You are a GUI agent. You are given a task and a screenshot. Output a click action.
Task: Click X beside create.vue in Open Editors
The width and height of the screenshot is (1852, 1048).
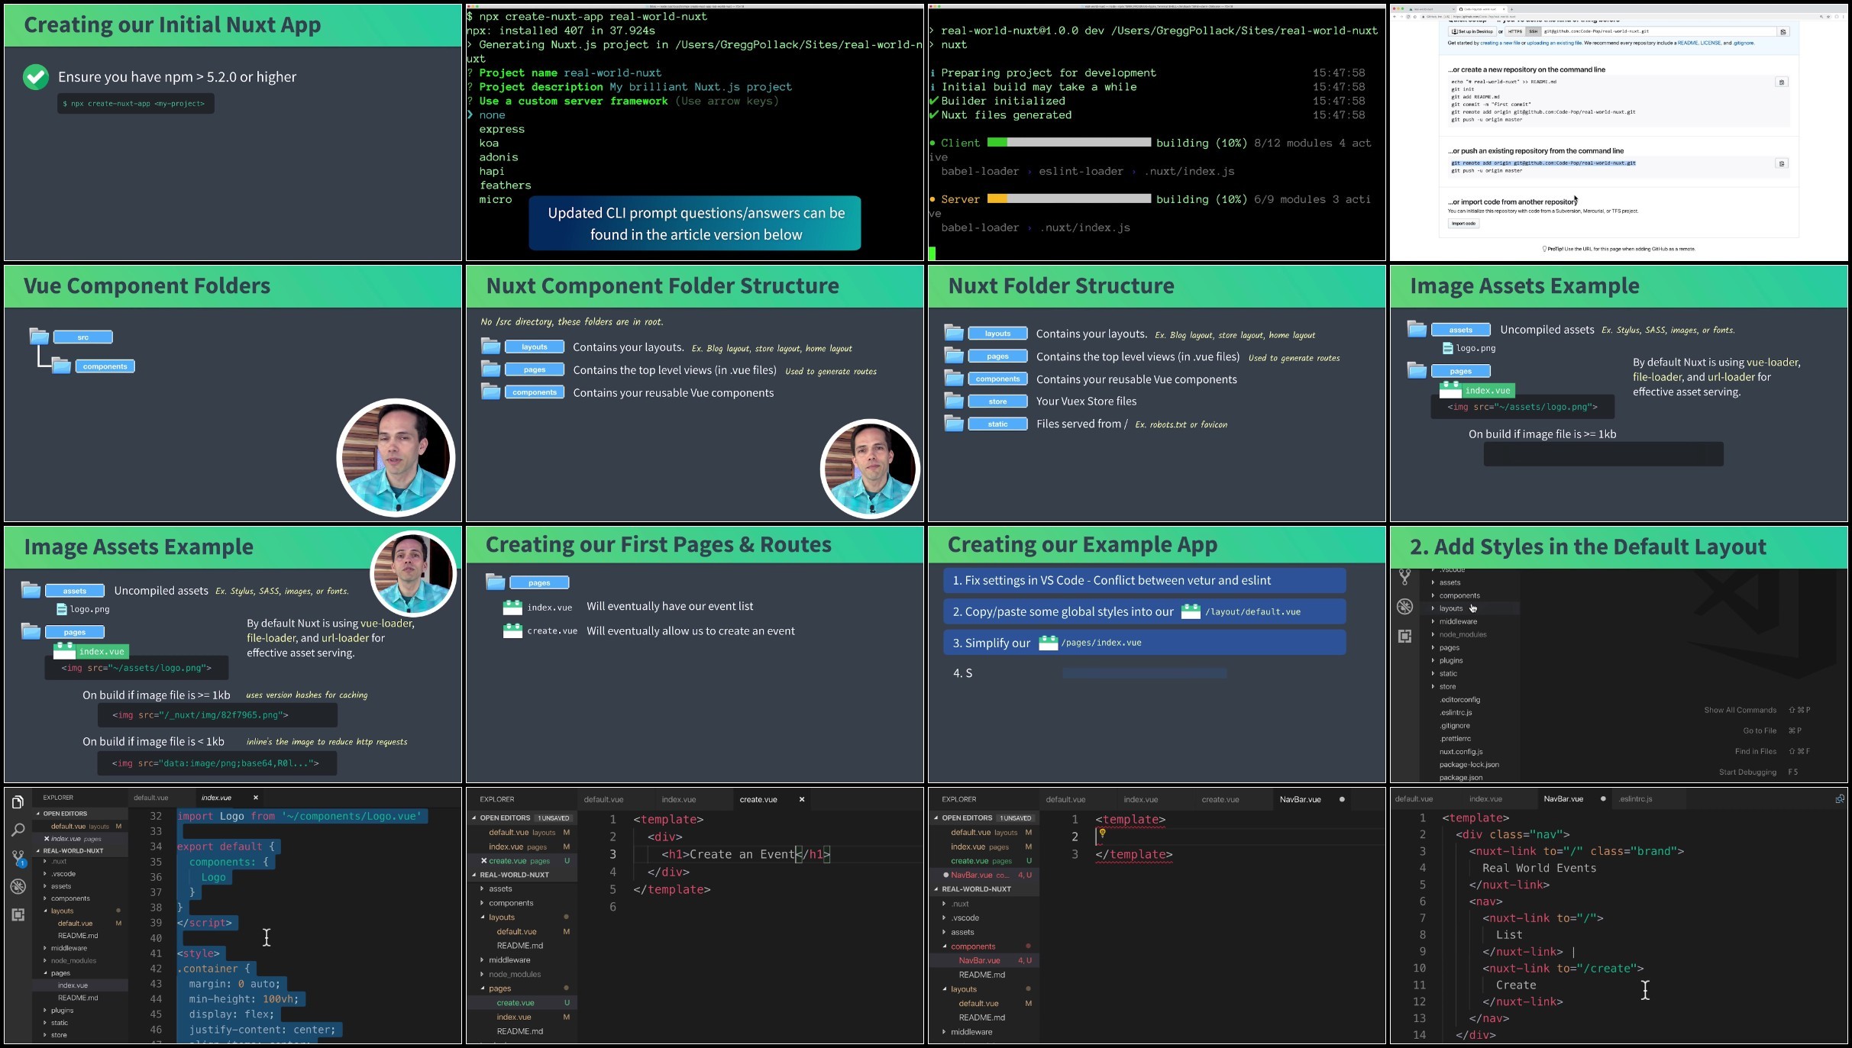pyautogui.click(x=483, y=860)
